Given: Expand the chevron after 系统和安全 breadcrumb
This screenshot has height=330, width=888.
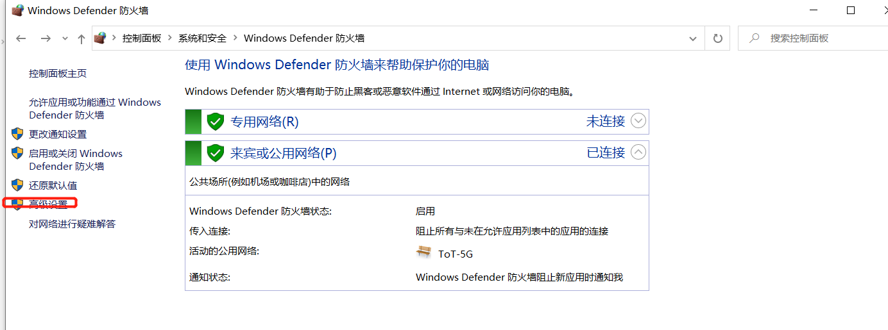Looking at the screenshot, I should click(x=235, y=38).
